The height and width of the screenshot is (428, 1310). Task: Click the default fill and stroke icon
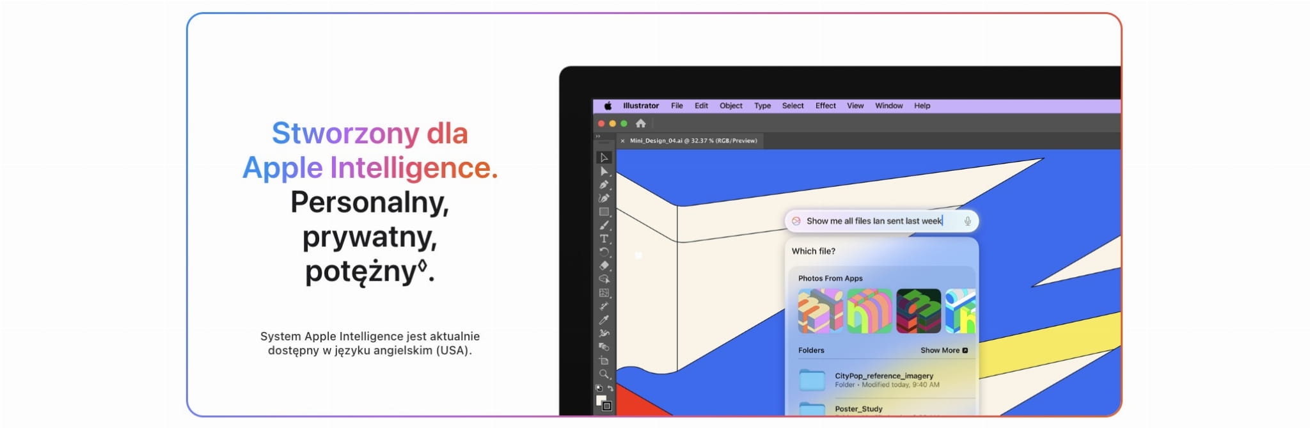pyautogui.click(x=599, y=388)
